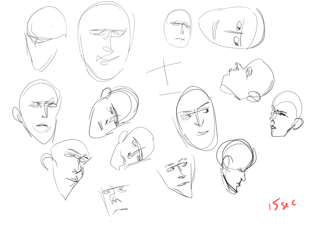Click the mouth of the largest front-facing head

108,59
